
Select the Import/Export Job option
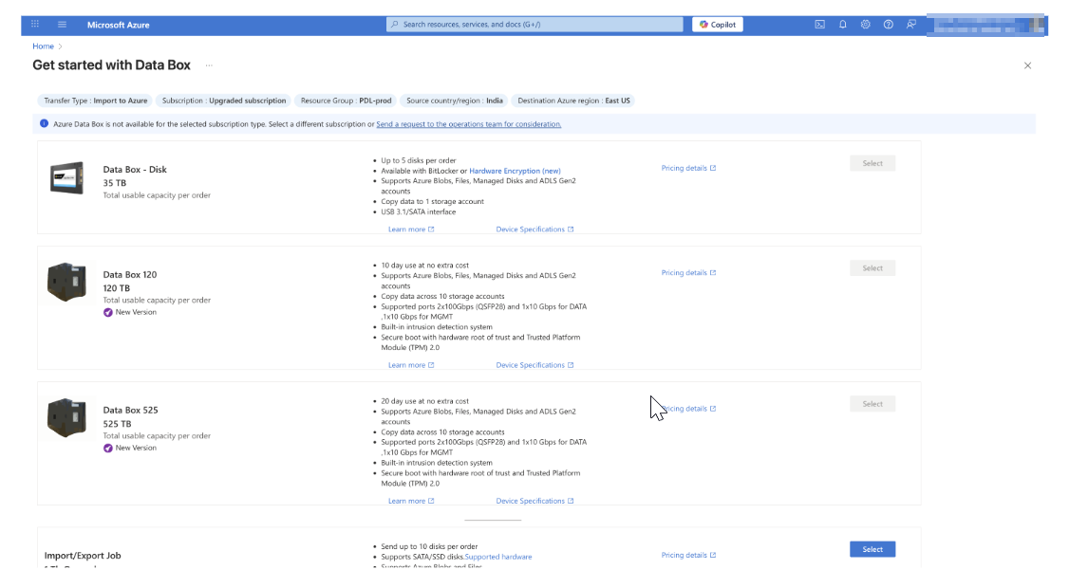point(872,548)
